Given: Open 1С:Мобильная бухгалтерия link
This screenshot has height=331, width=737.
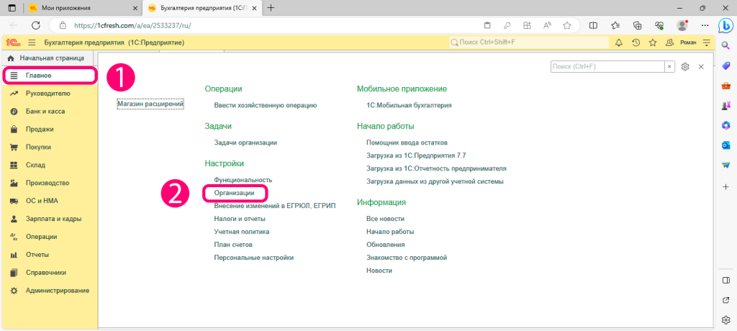Looking at the screenshot, I should pyautogui.click(x=409, y=105).
